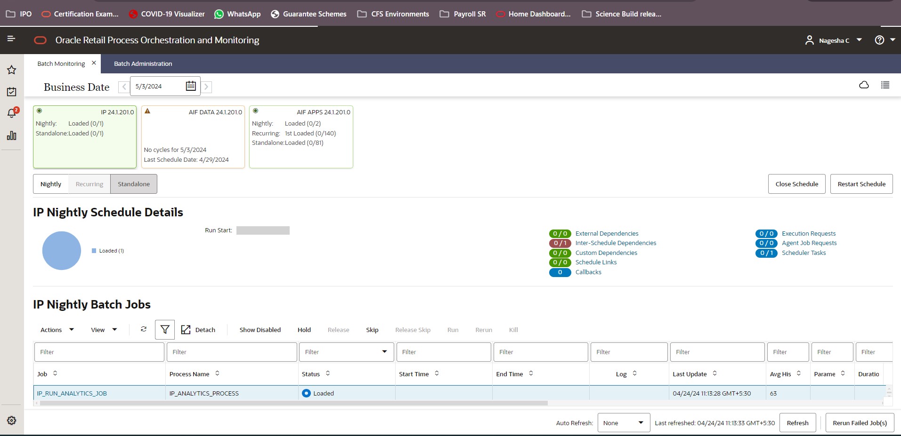Open the hamburger navigation menu
This screenshot has width=901, height=436.
point(11,40)
